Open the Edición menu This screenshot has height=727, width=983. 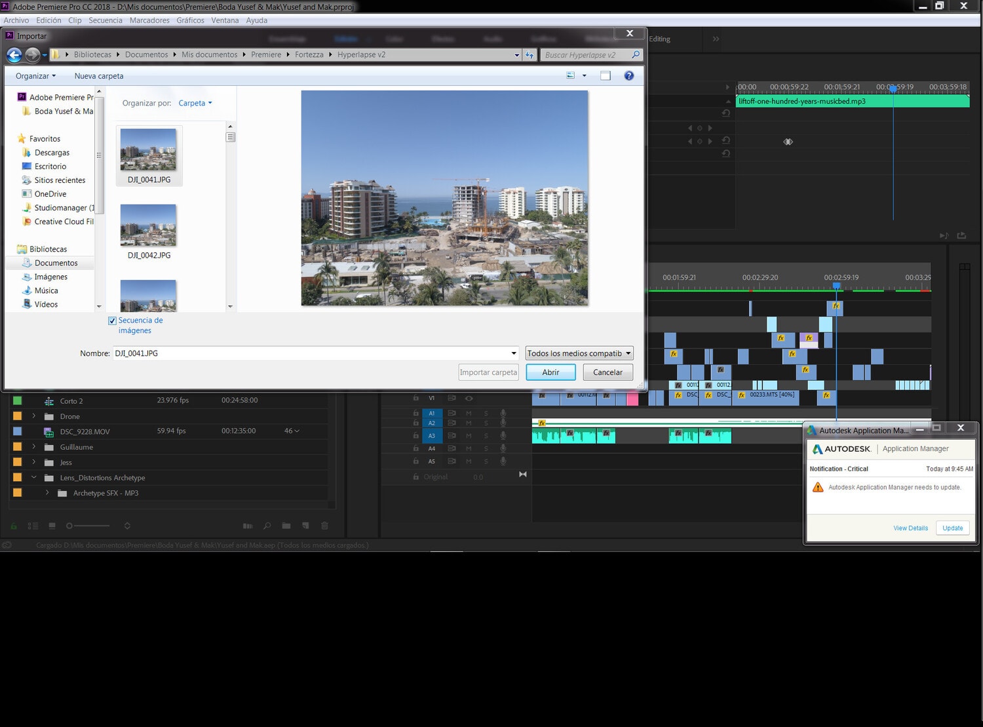pos(48,20)
